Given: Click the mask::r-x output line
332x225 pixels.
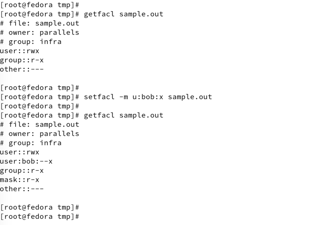Looking at the screenshot, I should point(19,180).
